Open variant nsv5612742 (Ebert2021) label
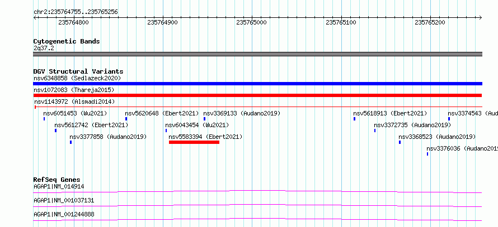The height and width of the screenshot is (227, 498). click(91, 125)
